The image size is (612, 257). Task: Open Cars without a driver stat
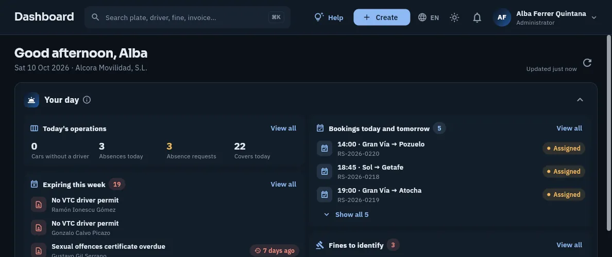click(x=60, y=151)
